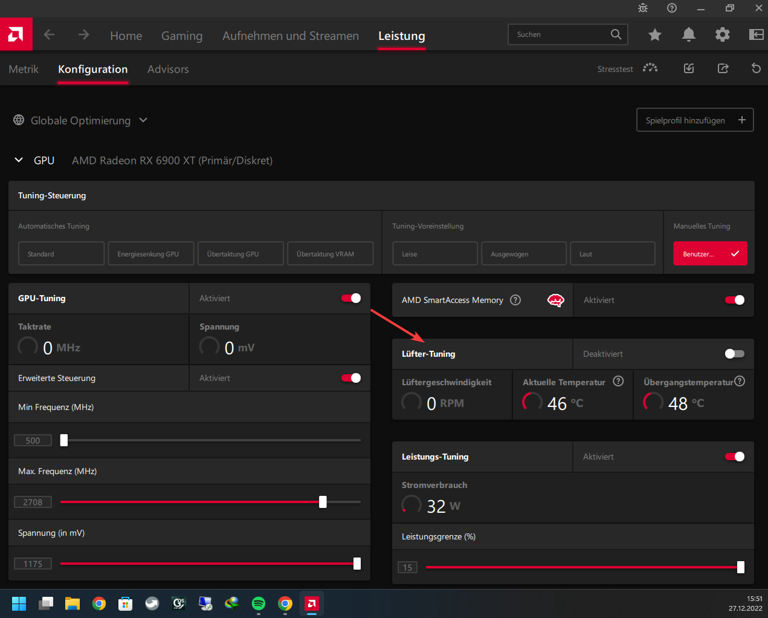Click the Max. Frequenz slider handle
Viewport: 768px width, 618px height.
323,502
